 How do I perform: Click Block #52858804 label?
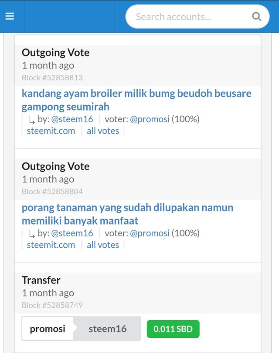tap(52, 191)
